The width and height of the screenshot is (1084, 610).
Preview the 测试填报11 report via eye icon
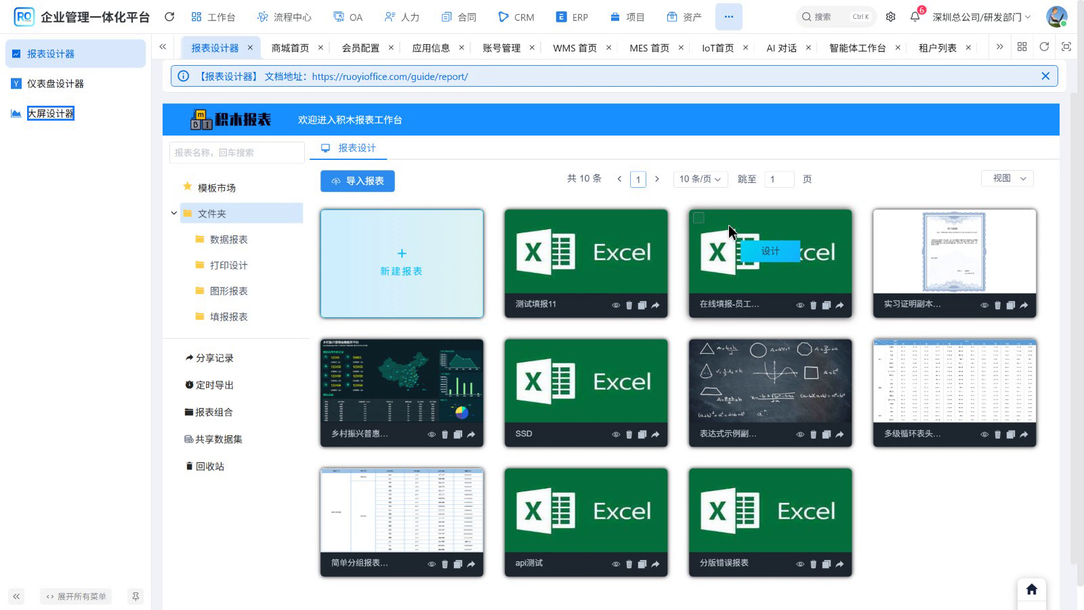(x=616, y=305)
